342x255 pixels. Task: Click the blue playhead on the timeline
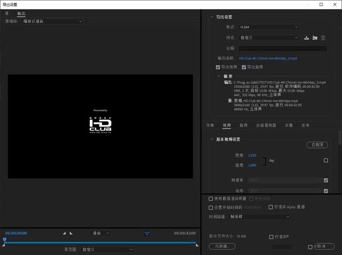coord(5,240)
